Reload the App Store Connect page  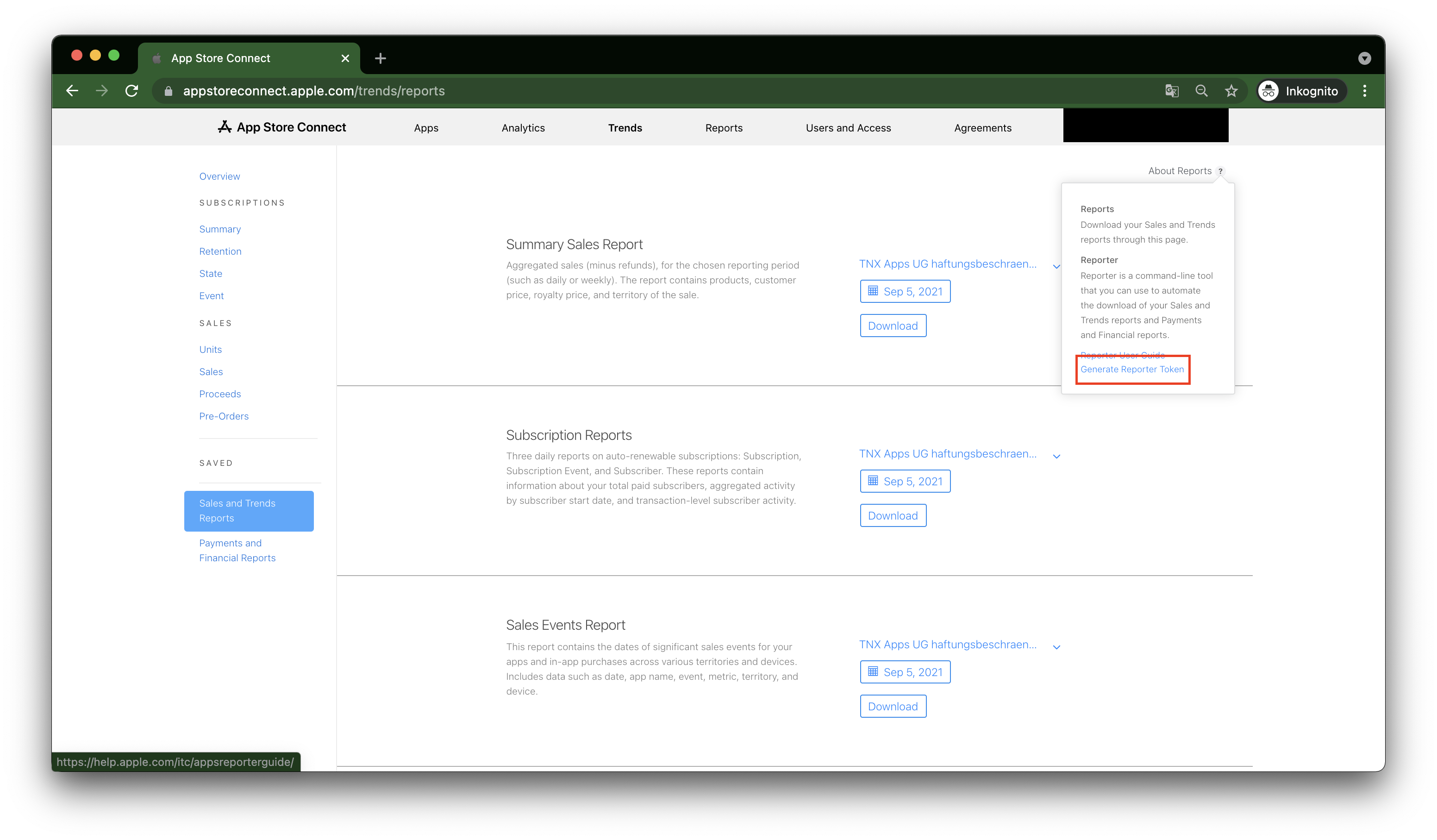tap(132, 91)
